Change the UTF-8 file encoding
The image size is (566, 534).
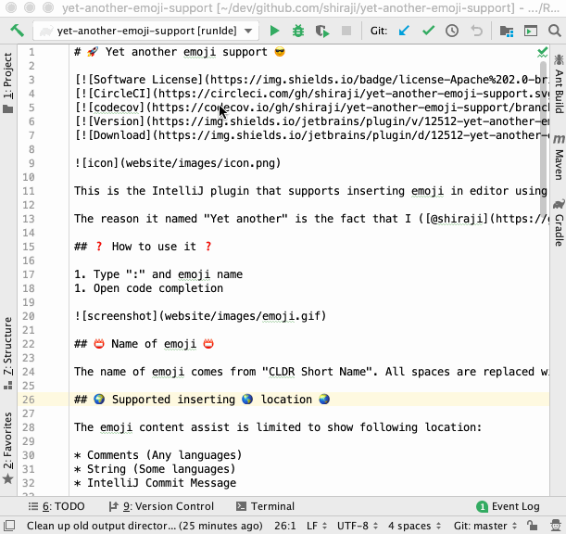coord(358,526)
